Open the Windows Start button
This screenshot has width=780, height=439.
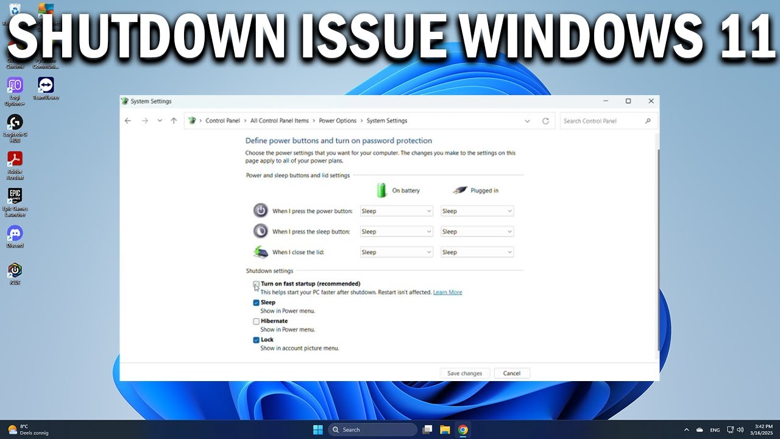318,430
